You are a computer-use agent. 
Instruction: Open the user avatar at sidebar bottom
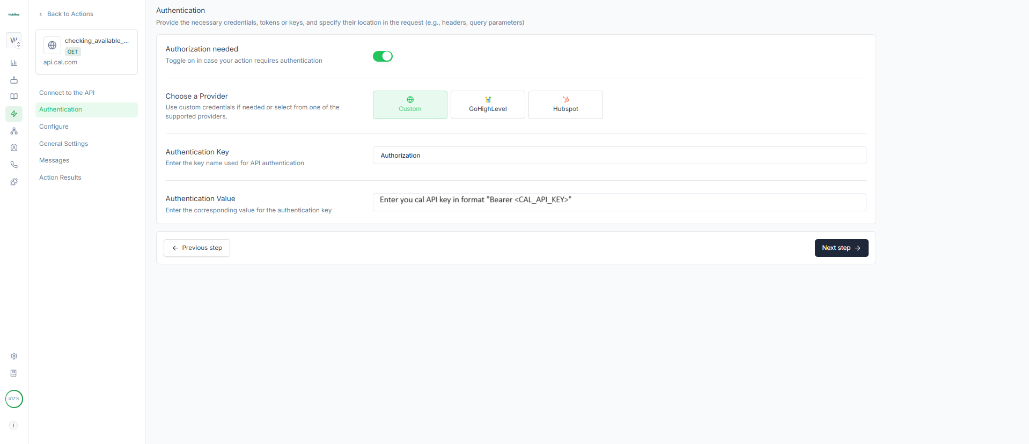point(14,425)
